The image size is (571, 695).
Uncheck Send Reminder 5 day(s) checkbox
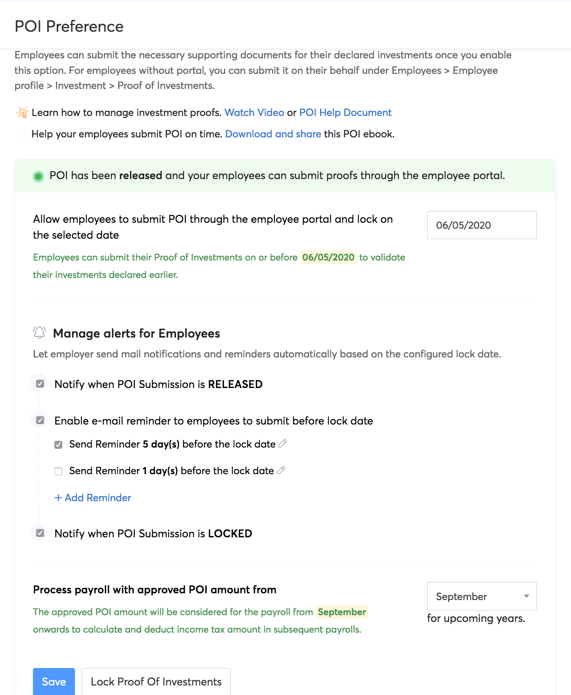coord(58,445)
